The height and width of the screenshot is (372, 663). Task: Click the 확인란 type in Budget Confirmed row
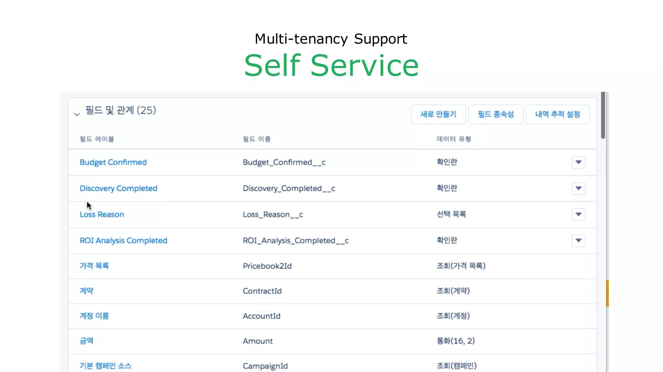pos(447,162)
